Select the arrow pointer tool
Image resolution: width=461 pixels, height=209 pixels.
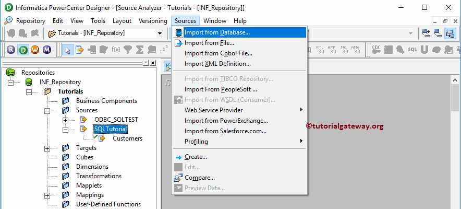click(68, 50)
